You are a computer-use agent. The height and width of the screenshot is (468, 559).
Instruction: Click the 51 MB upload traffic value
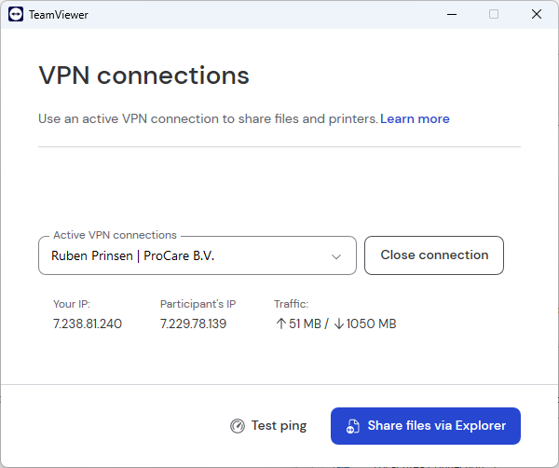pyautogui.click(x=306, y=323)
